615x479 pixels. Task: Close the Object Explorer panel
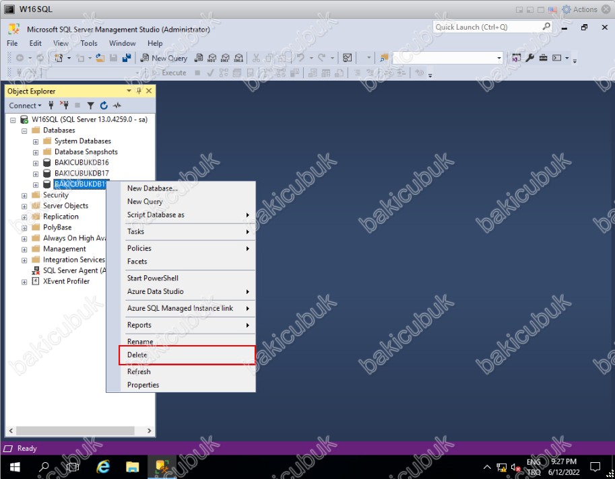click(149, 91)
